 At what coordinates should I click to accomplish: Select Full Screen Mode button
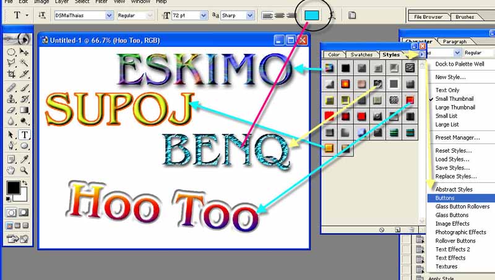25,226
